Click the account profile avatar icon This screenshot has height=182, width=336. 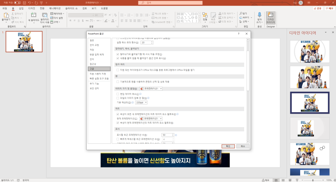click(301, 3)
